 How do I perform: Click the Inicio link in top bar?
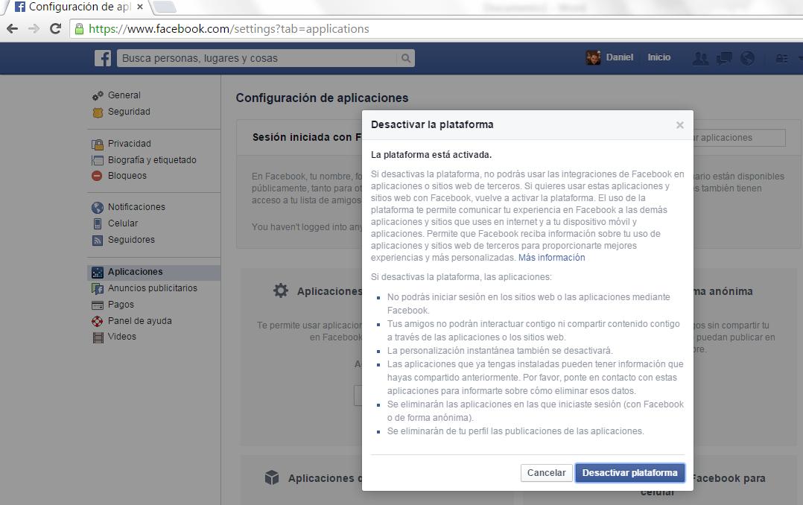(x=658, y=57)
